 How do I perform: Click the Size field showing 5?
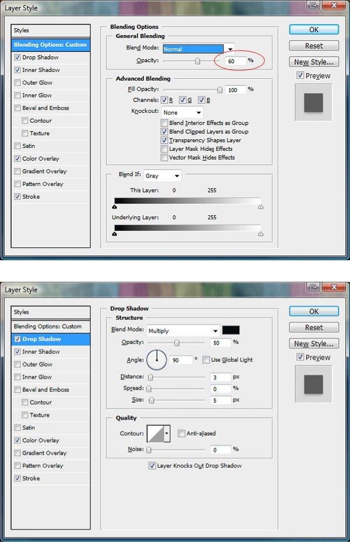220,401
